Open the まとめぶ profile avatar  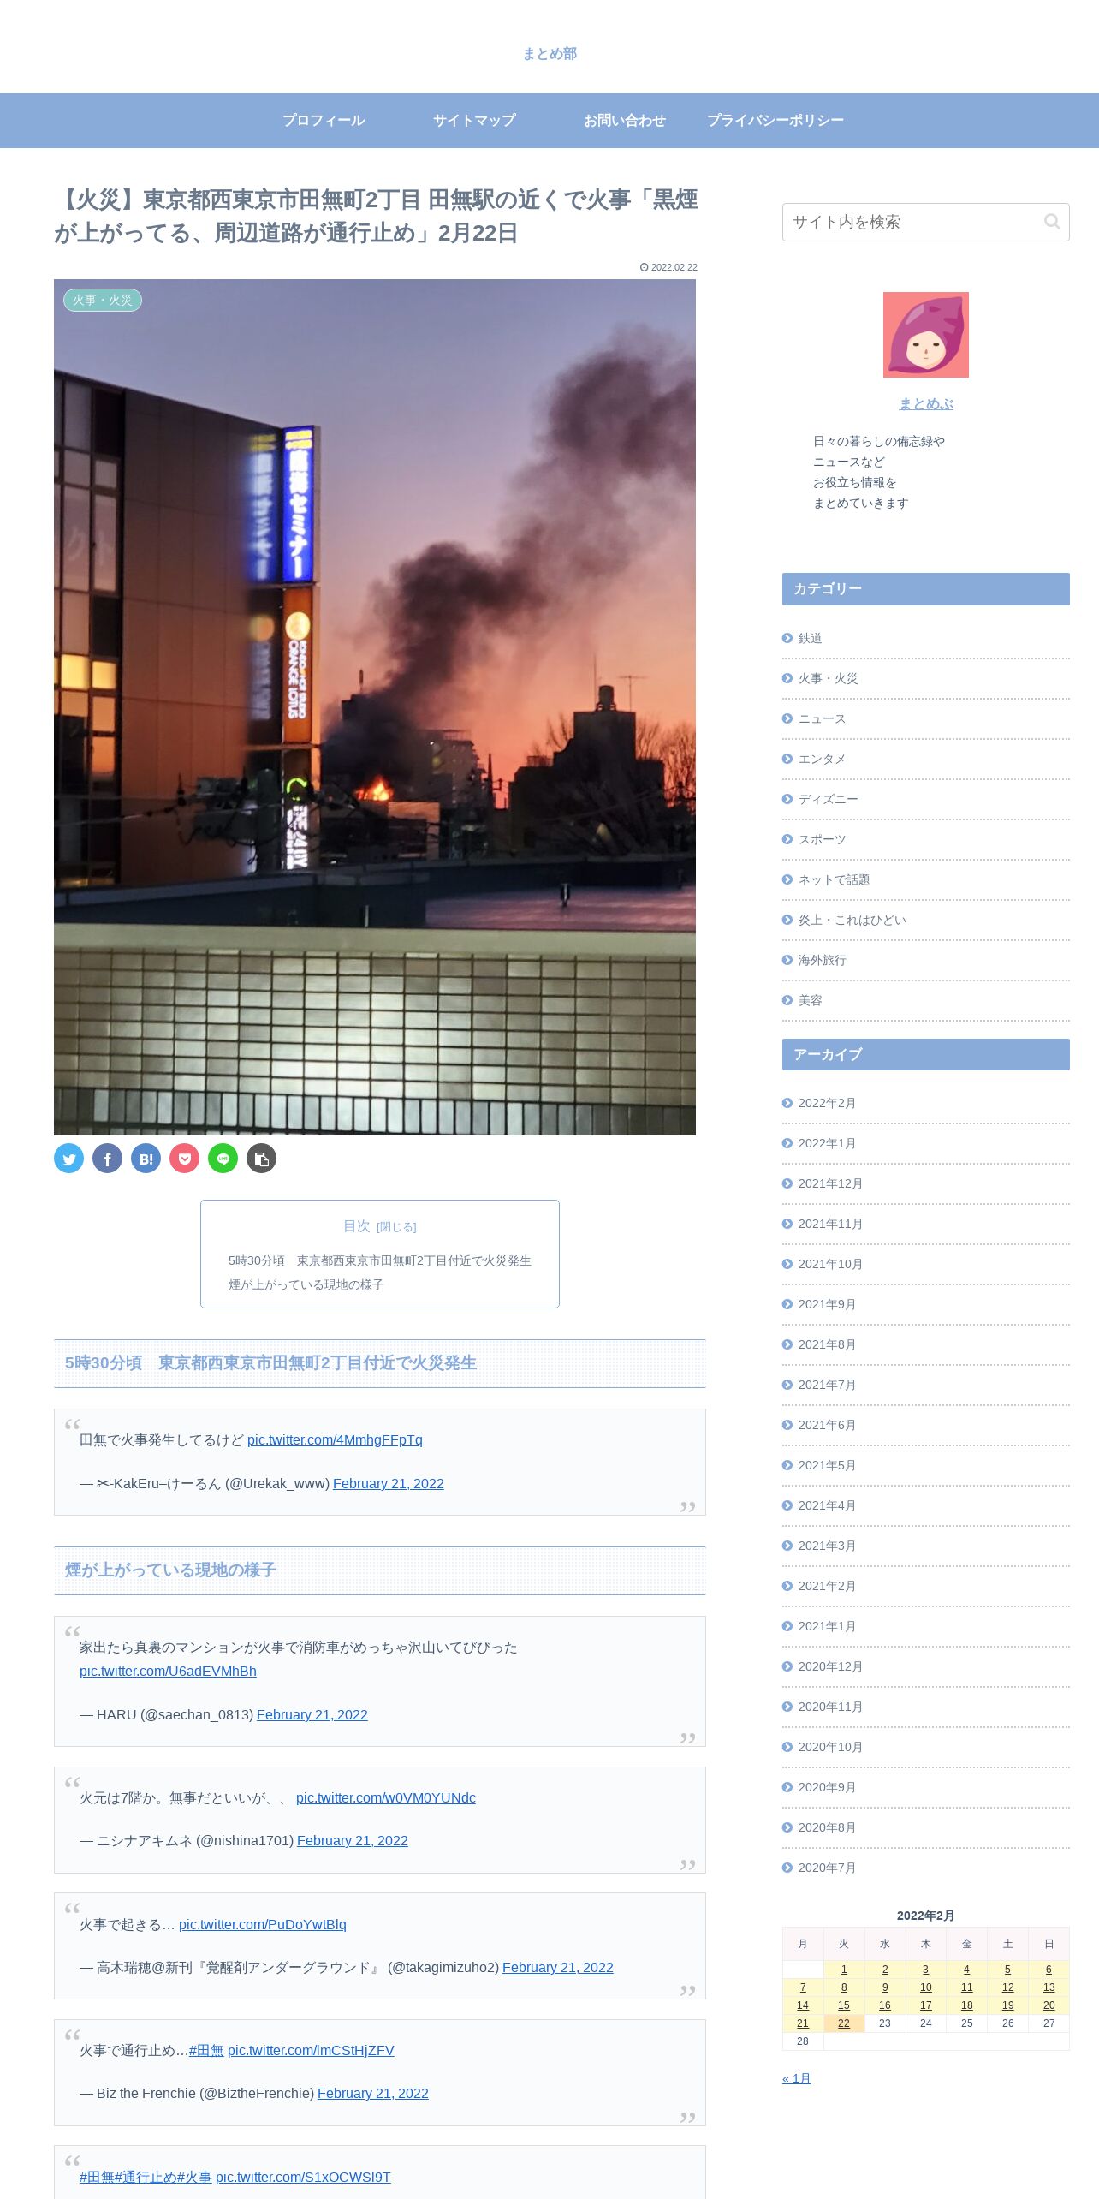click(x=925, y=335)
